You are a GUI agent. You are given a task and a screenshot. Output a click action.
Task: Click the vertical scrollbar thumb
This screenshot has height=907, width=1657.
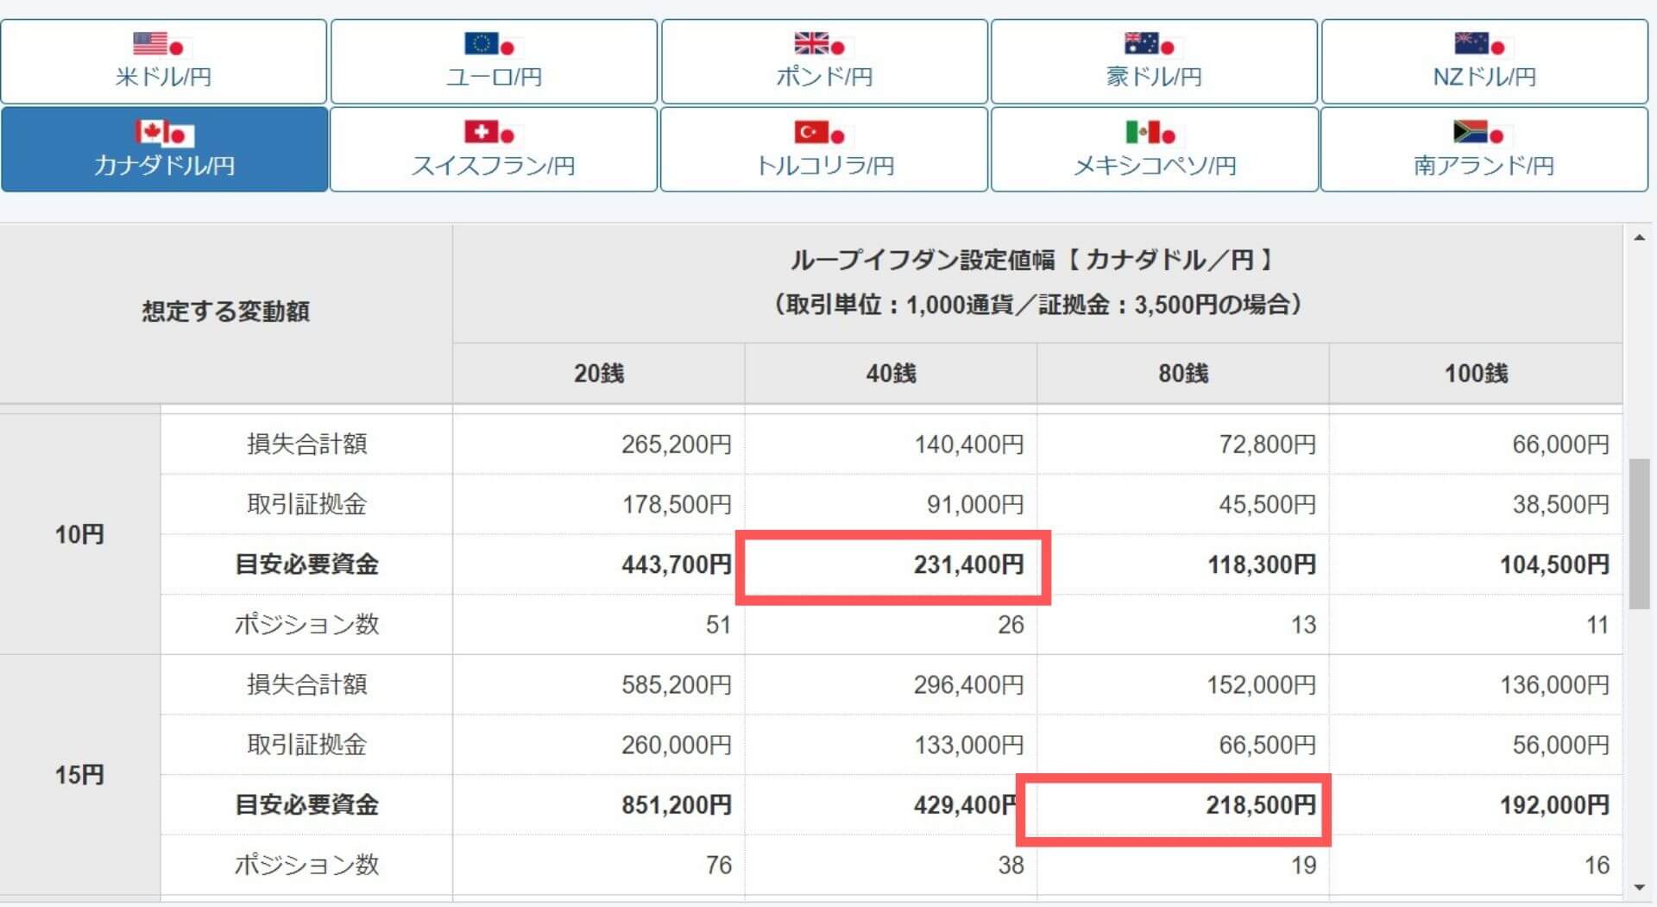(1639, 534)
